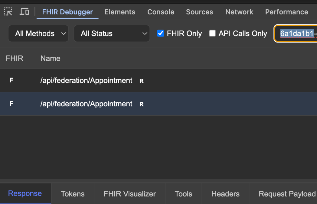Open the Tokens tab

tap(73, 194)
